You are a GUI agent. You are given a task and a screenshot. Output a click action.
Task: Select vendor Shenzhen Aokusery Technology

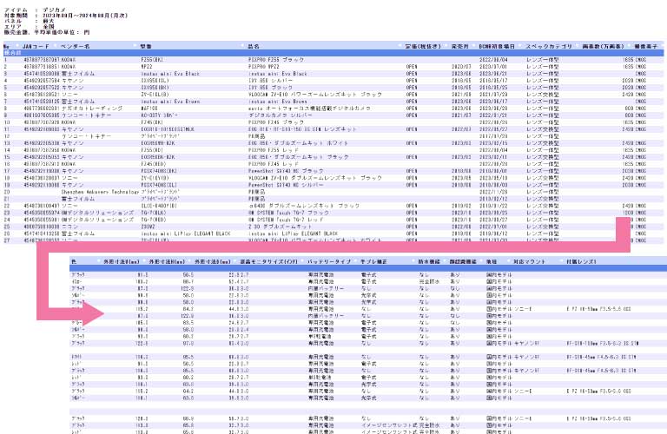100,192
